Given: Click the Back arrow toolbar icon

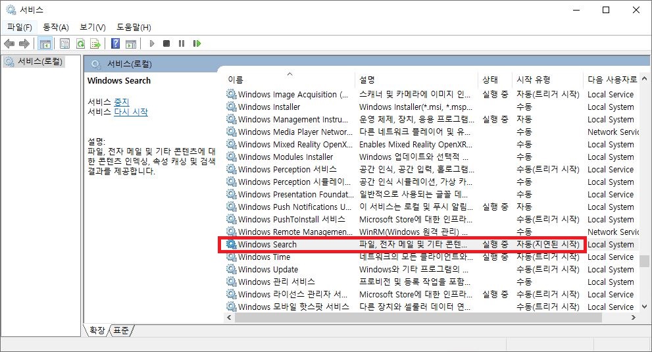Looking at the screenshot, I should [x=9, y=43].
